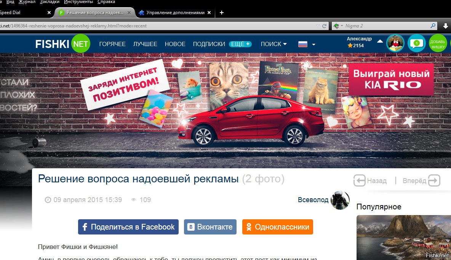
Task: Open the Журнал browser menu
Action: [27, 2]
